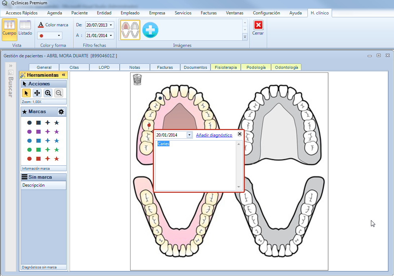Image resolution: width=394 pixels, height=276 pixels.
Task: Switch to the Listado view
Action: coord(25,28)
